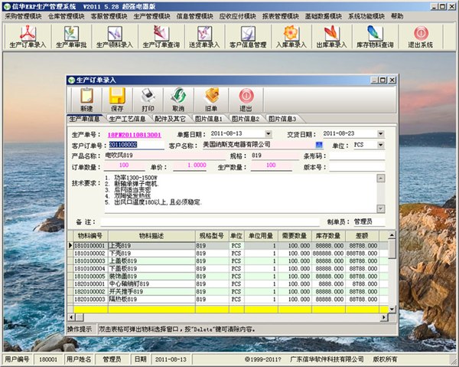Click materials table scroll up arrow
Image resolution: width=459 pixels, height=367 pixels.
tap(392, 234)
